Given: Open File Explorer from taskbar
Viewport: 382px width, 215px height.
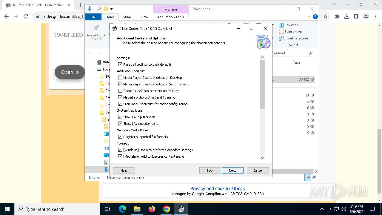Looking at the screenshot, I should click(x=137, y=209).
